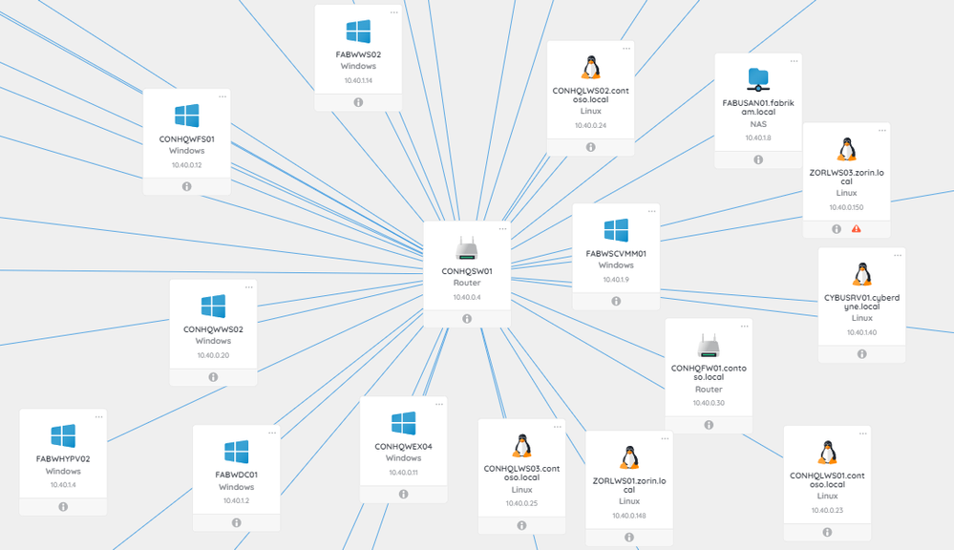The width and height of the screenshot is (954, 550).
Task: Select the FABUSAN01 node card
Action: [x=757, y=105]
